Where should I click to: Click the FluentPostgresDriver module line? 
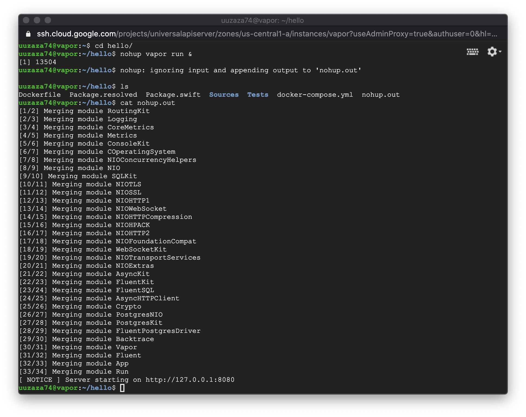pos(158,331)
